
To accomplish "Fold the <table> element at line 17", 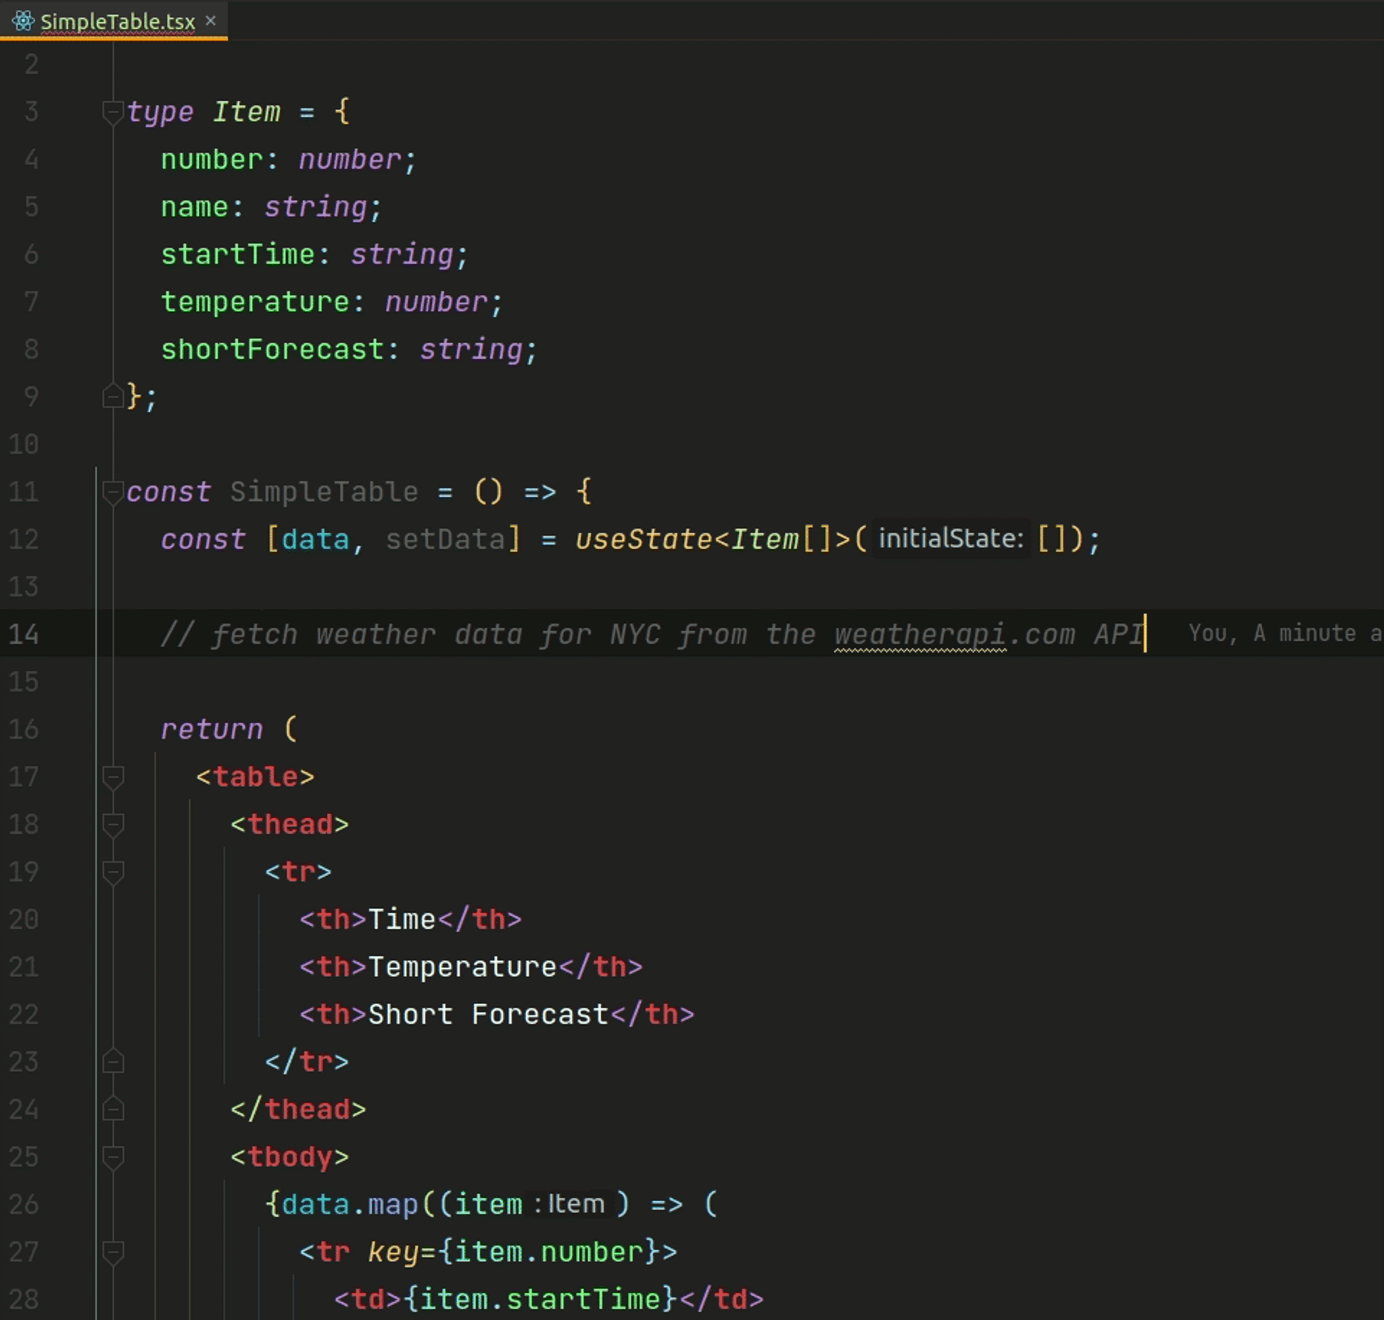I will (x=113, y=777).
